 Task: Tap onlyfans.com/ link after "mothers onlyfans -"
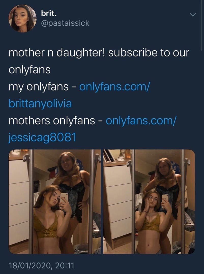click(141, 121)
